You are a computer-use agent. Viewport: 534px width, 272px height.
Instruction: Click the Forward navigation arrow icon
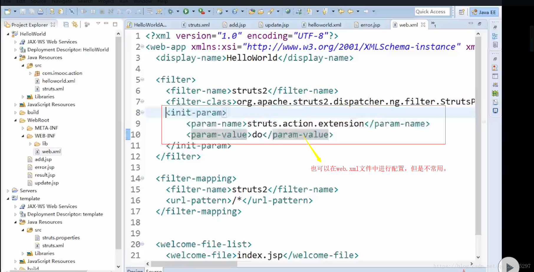366,12
